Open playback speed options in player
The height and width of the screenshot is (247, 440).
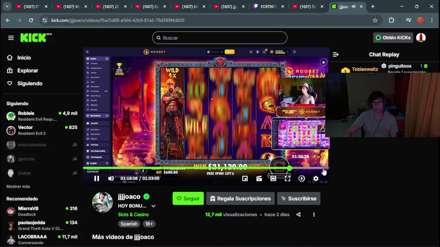coord(301,178)
